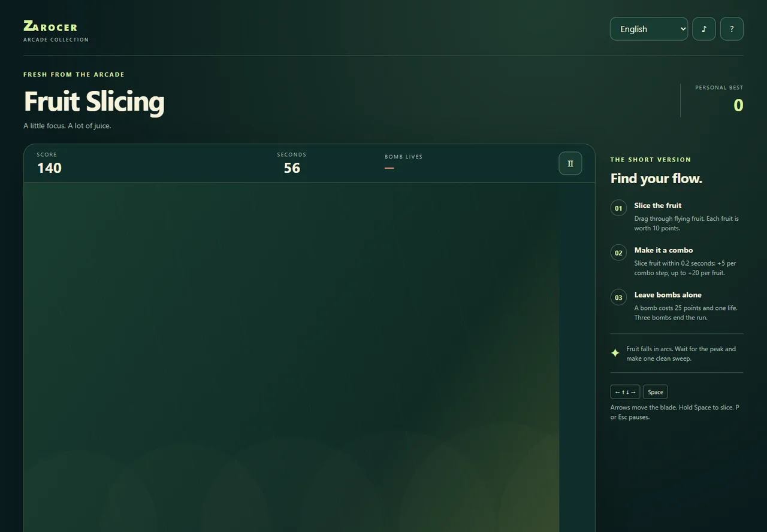Click the Fruit Slicing title heading
The height and width of the screenshot is (532, 767).
94,101
